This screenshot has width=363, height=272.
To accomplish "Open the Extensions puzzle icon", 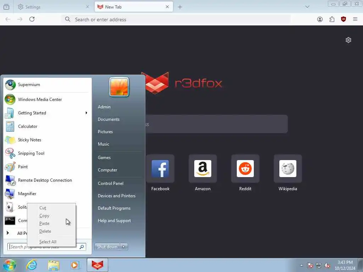I will click(332, 19).
